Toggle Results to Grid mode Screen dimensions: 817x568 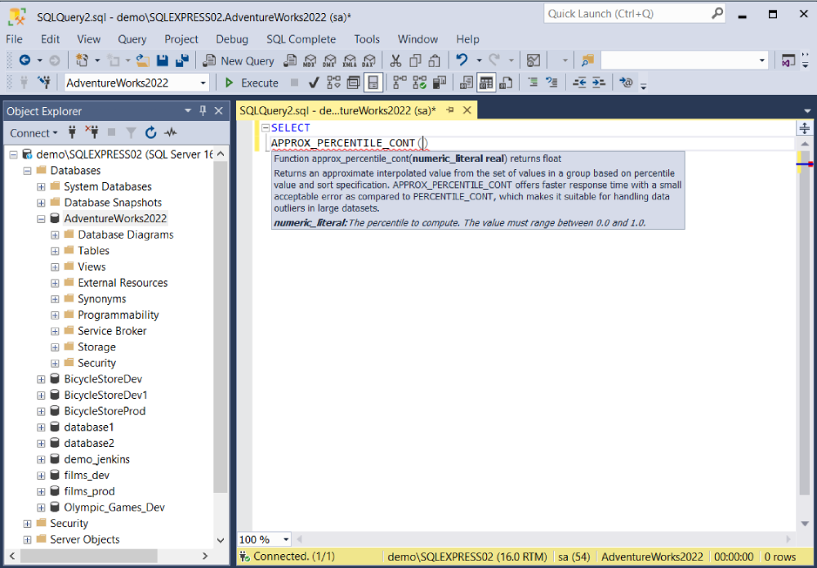click(x=486, y=83)
